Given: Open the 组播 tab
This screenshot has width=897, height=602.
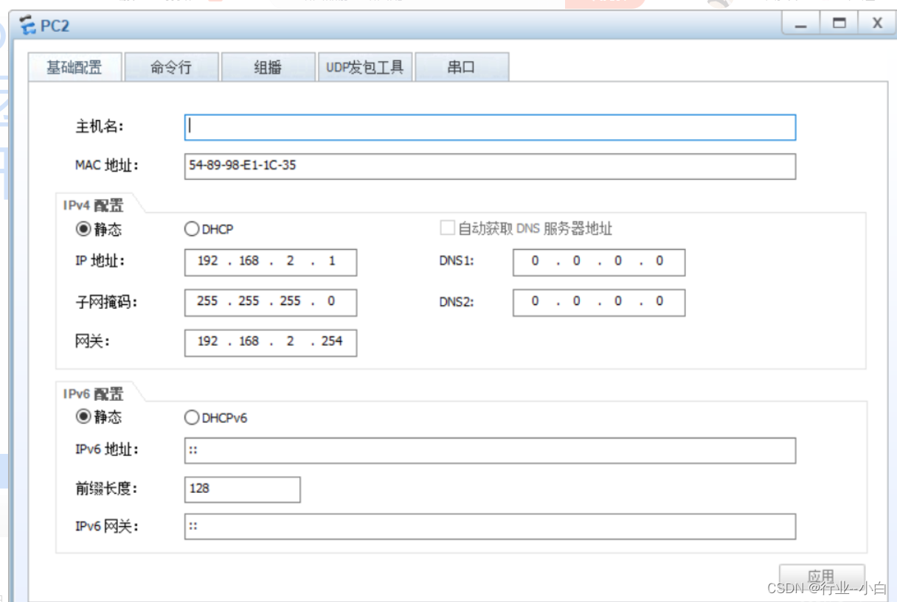Looking at the screenshot, I should [268, 67].
